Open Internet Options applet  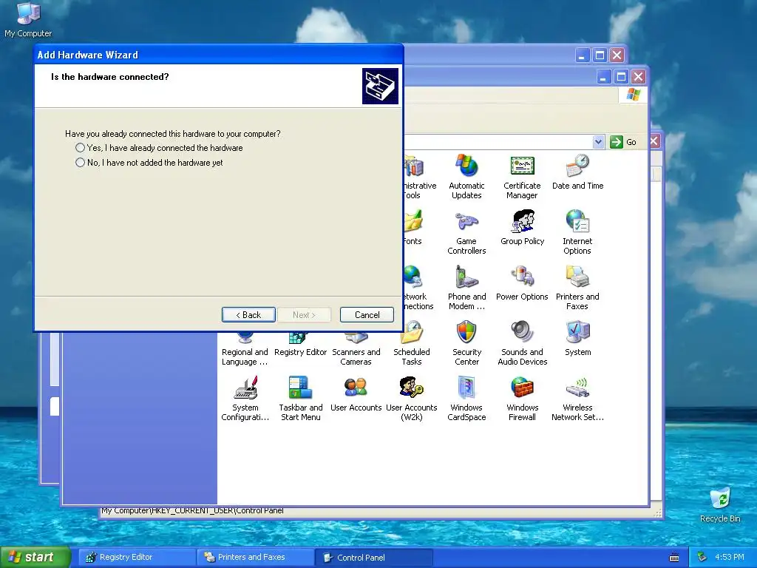click(x=577, y=232)
